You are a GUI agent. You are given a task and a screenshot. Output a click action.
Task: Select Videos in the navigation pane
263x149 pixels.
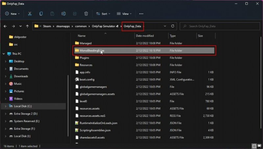(x=15, y=98)
